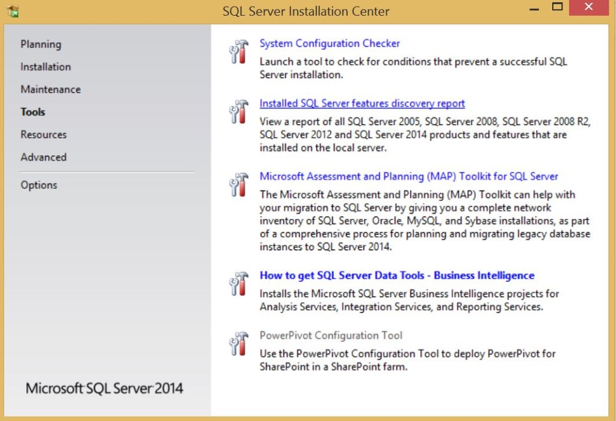Go to the Maintenance section

click(x=51, y=90)
